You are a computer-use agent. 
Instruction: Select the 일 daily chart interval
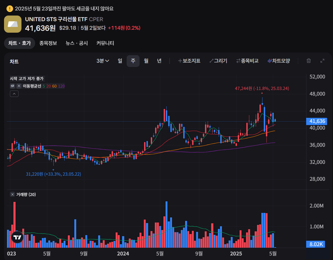click(120, 61)
